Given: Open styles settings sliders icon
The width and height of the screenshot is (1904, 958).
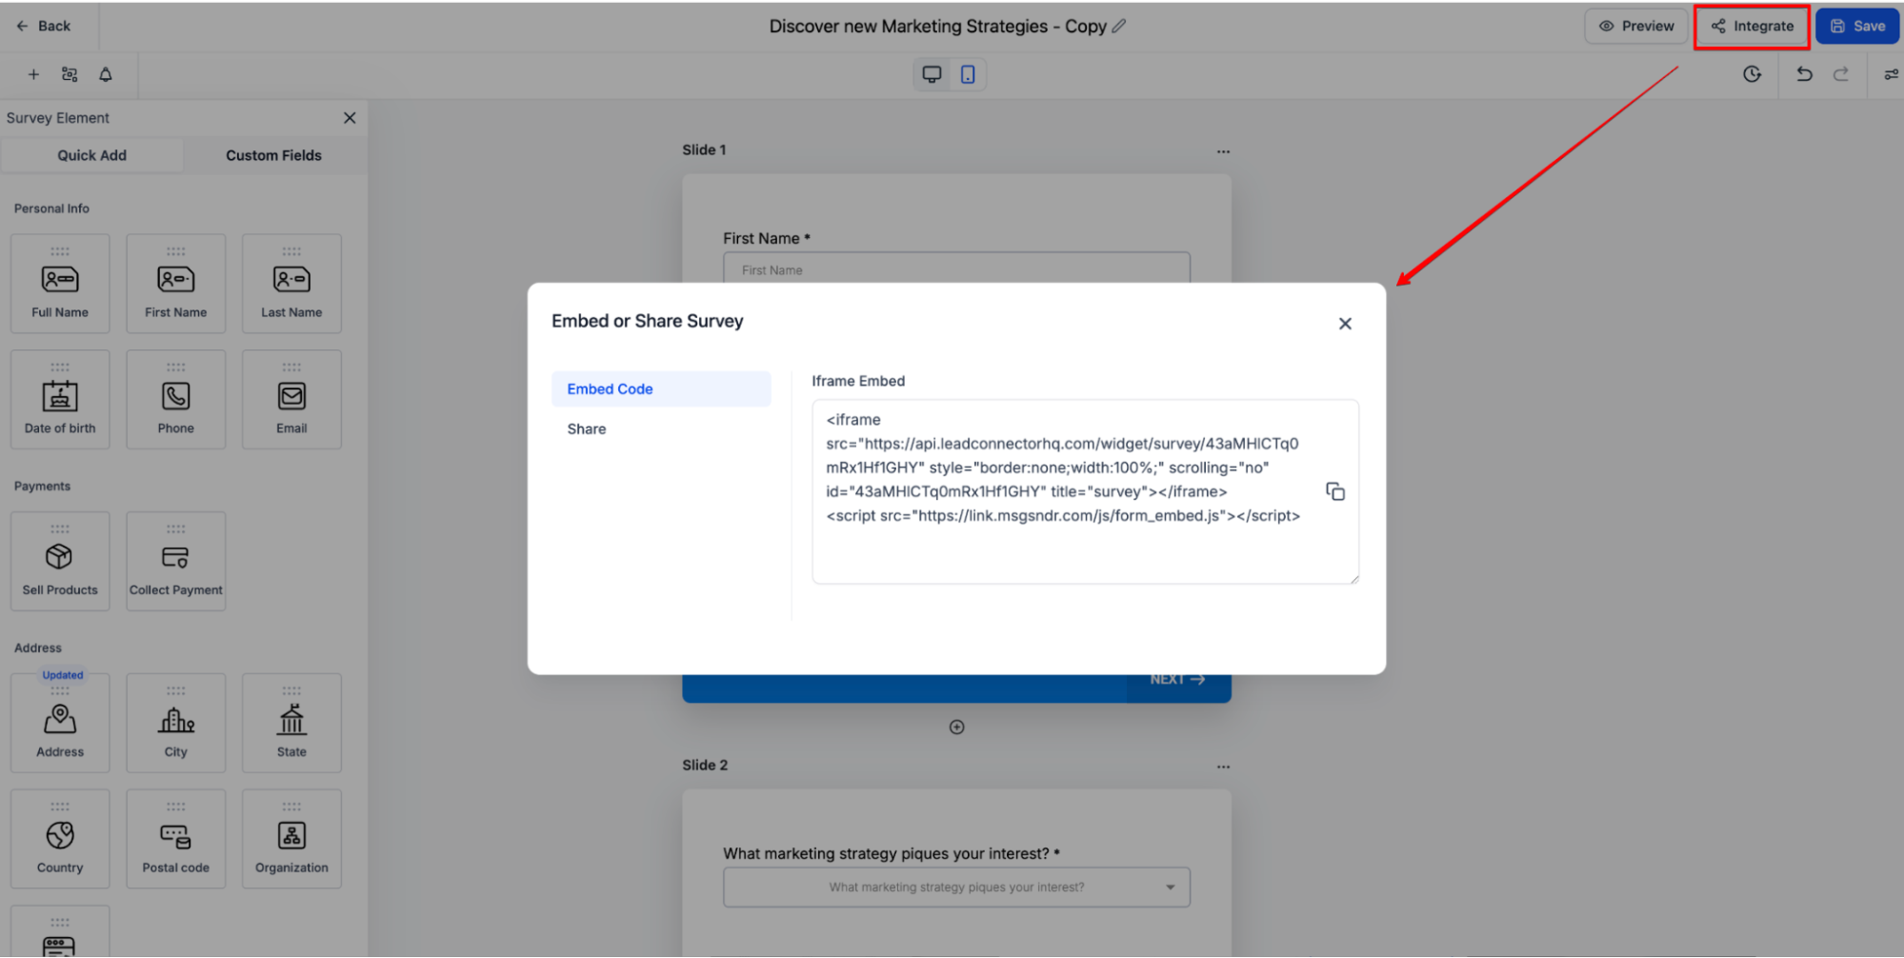Looking at the screenshot, I should click(1891, 74).
